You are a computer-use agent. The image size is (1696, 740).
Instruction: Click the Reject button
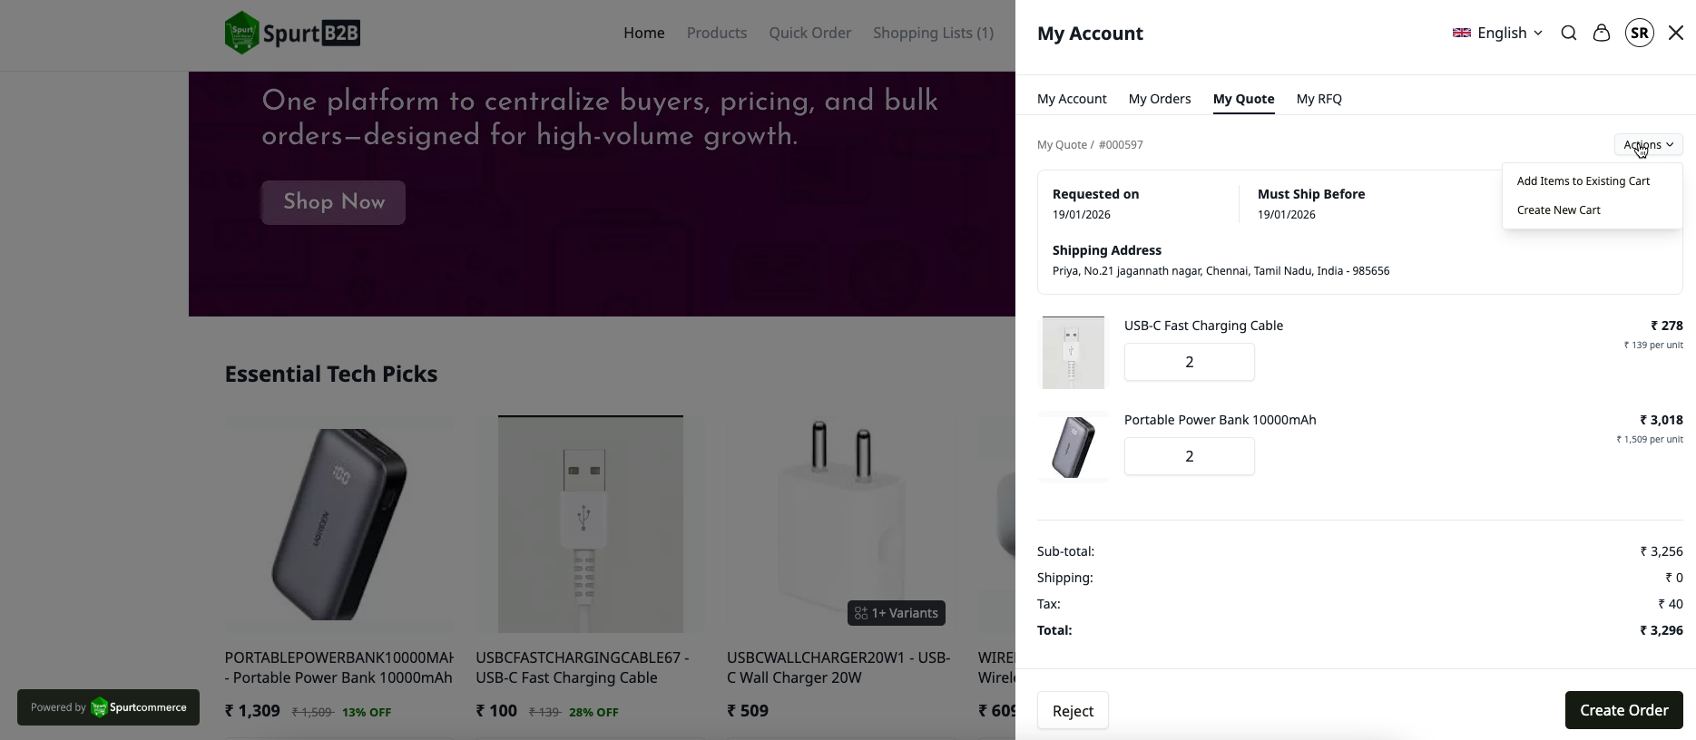[1073, 710]
